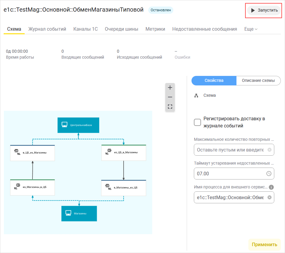Image resolution: width=285 pixels, height=253 pixels.
Task: Select the из_ЦБ_в_Магазины channel node
Action: (124, 153)
